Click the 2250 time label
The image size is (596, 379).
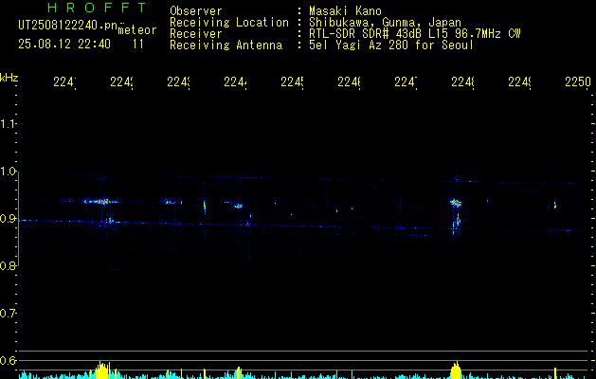[x=578, y=81]
